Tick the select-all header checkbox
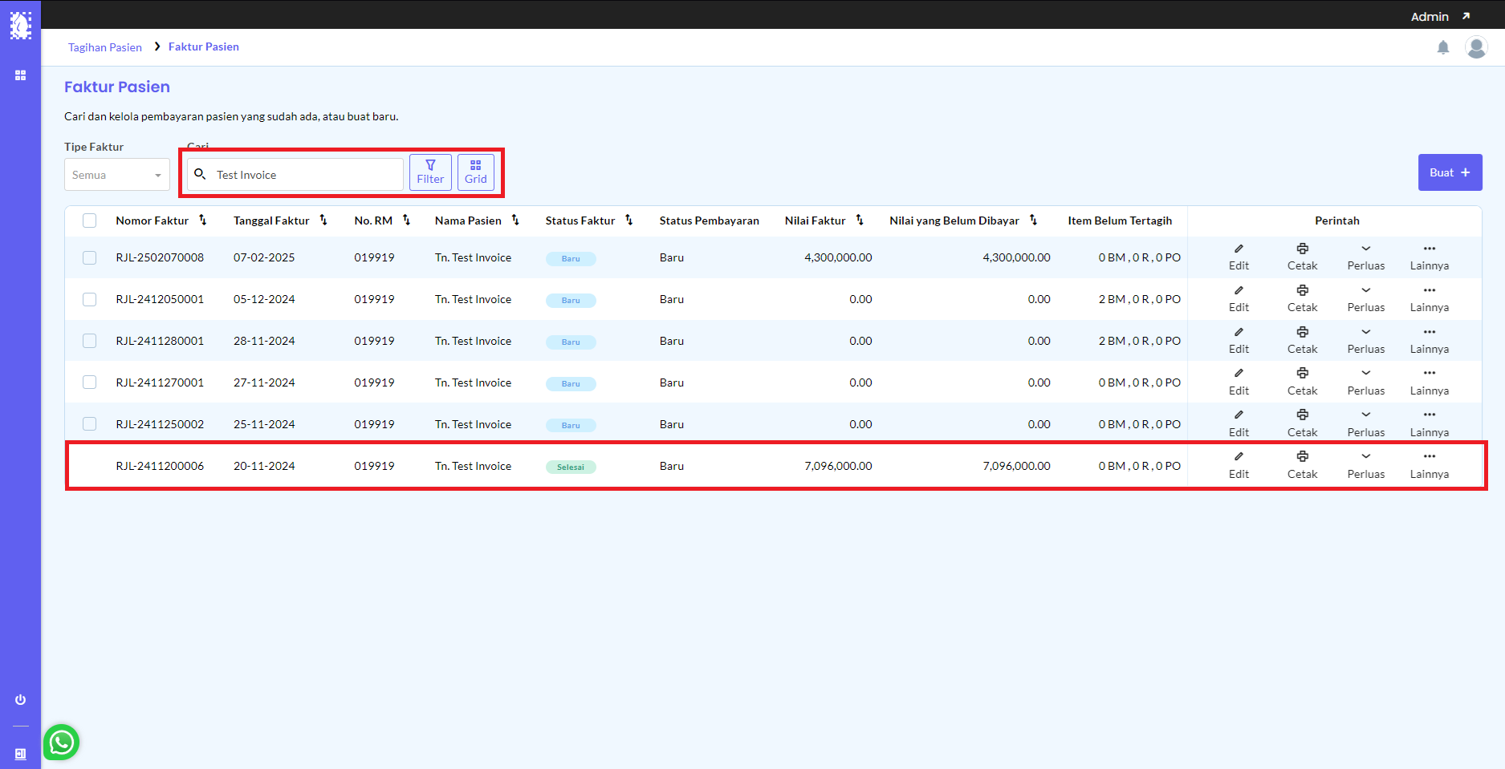The height and width of the screenshot is (769, 1505). click(x=90, y=221)
